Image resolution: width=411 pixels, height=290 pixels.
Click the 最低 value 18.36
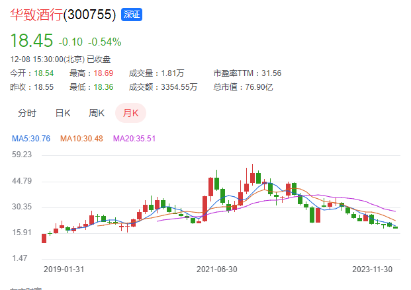click(103, 87)
